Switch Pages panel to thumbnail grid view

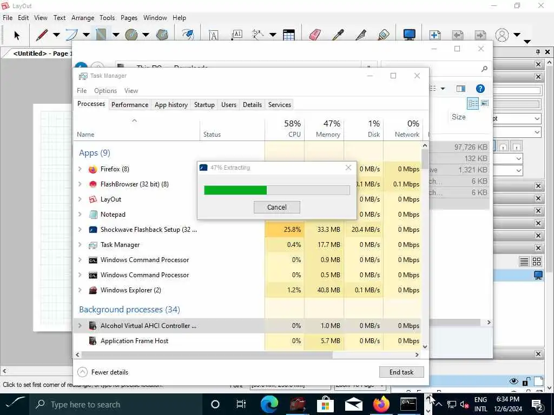(x=537, y=262)
